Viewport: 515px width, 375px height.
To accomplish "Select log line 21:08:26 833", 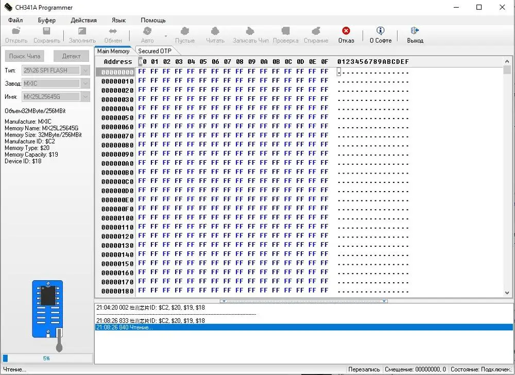I will coord(150,320).
